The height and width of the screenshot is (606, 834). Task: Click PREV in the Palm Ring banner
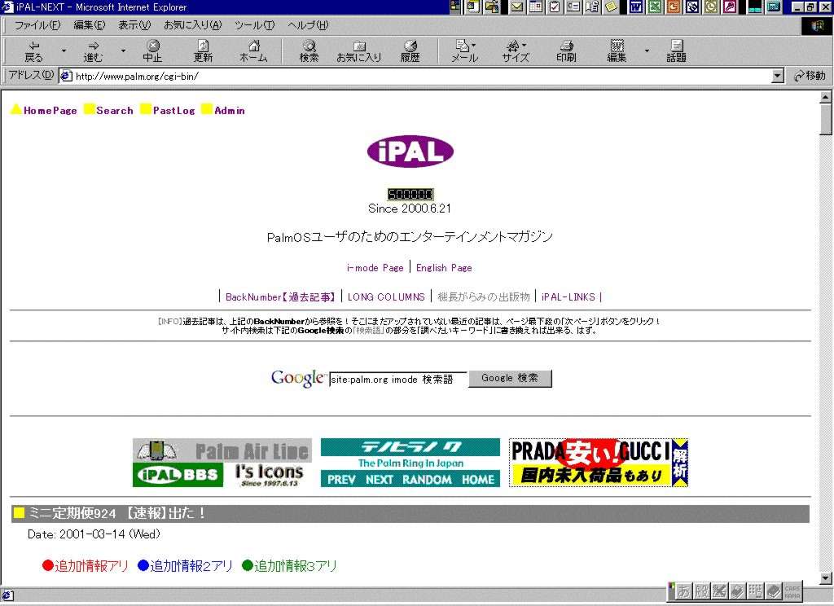coord(341,480)
